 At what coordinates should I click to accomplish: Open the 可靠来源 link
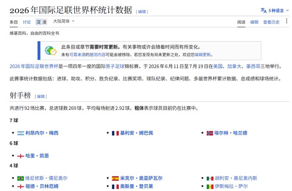pos(77,55)
